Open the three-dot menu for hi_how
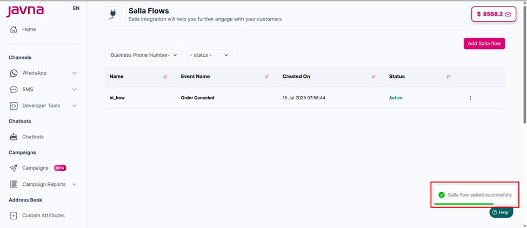Screen dimensions: 527x228 [470, 98]
